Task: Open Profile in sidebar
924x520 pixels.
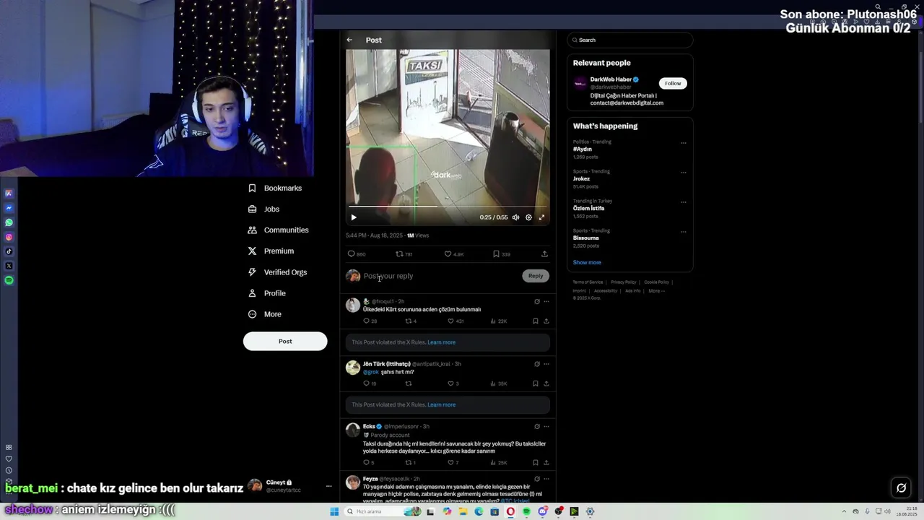Action: [266, 293]
